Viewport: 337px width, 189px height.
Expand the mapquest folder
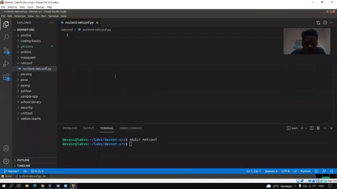(x=28, y=58)
